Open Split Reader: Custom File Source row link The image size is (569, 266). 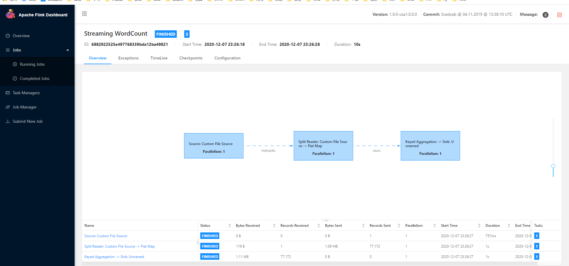pos(119,246)
